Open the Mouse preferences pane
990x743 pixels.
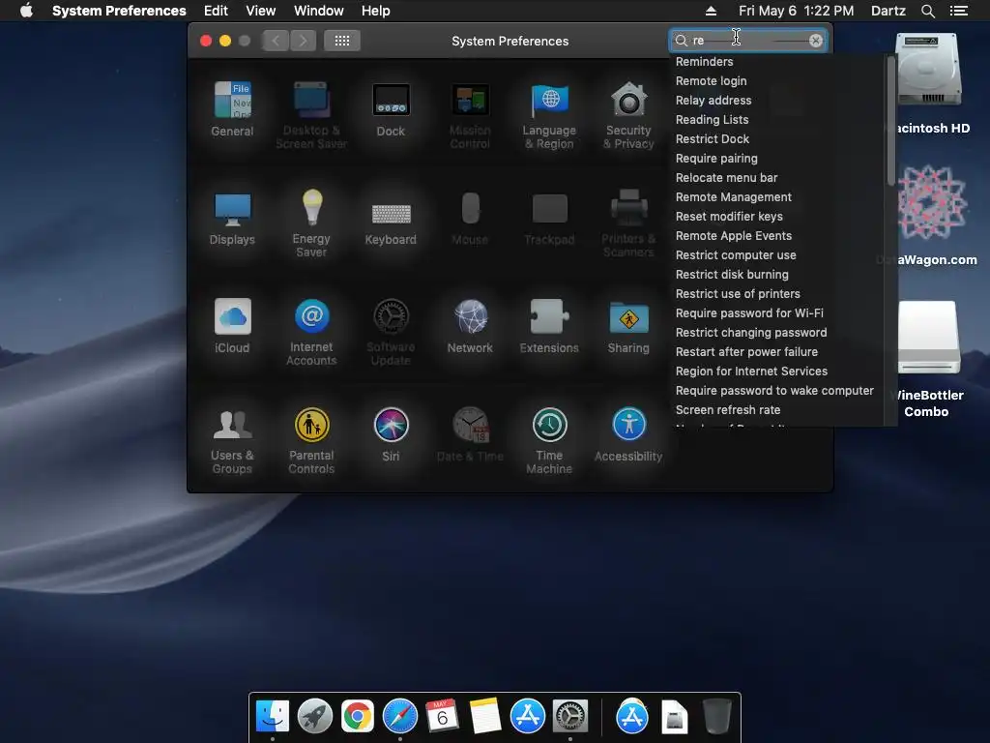[470, 218]
